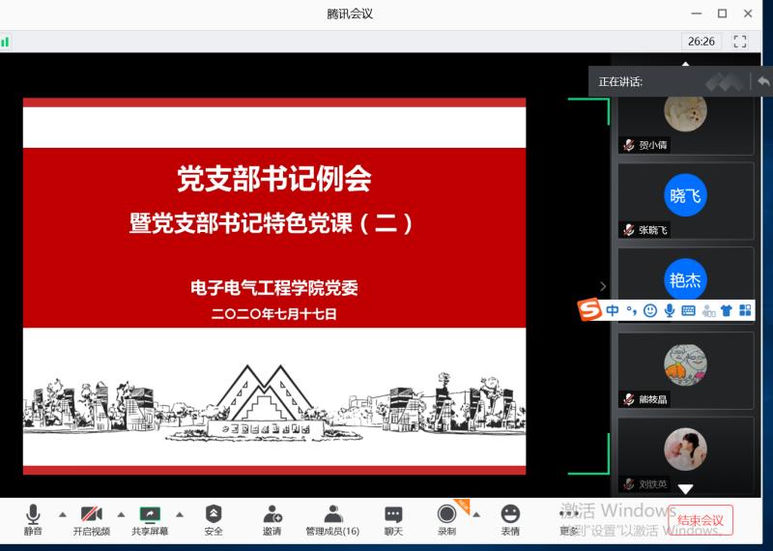
Task: Start sharing screen (共享屏幕)
Action: pos(150,519)
